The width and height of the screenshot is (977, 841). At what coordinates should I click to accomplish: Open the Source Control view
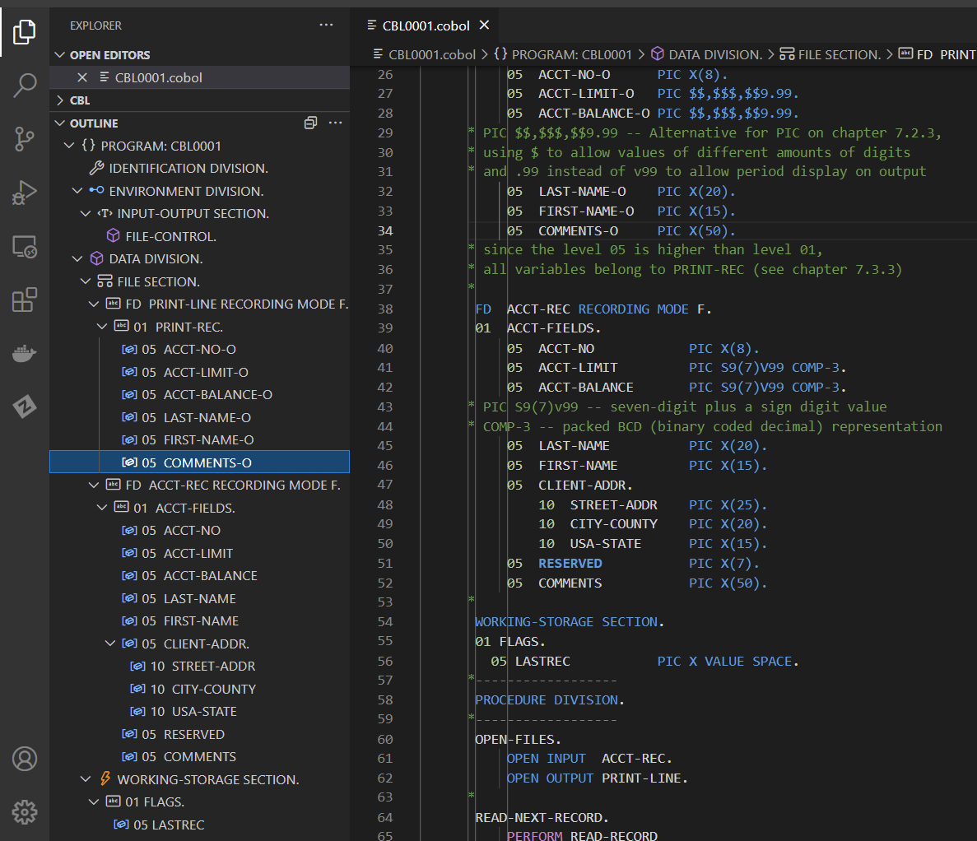[x=25, y=139]
